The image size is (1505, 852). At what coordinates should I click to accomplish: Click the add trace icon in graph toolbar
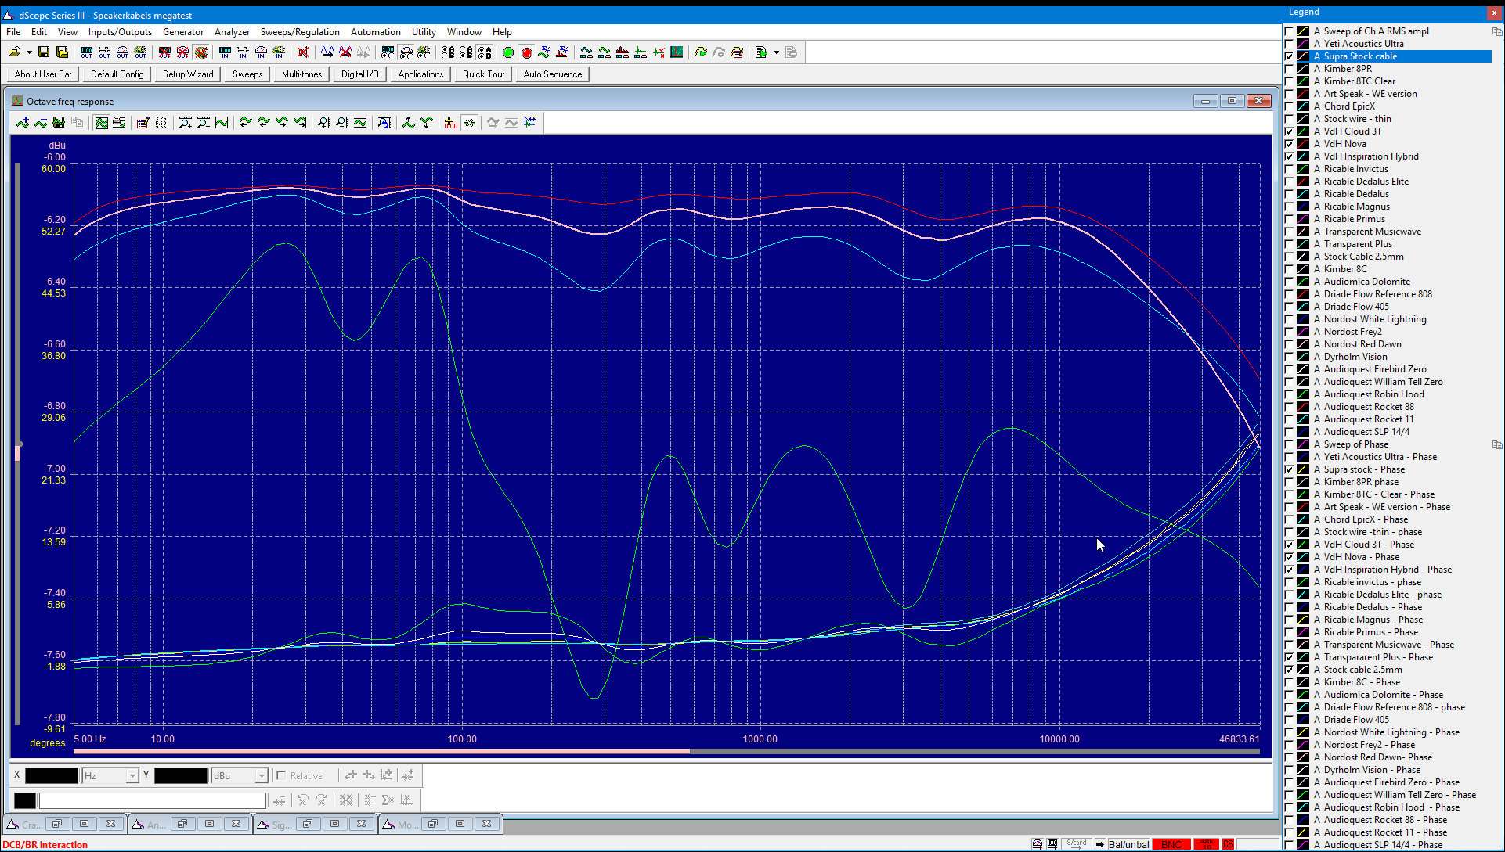click(x=22, y=123)
